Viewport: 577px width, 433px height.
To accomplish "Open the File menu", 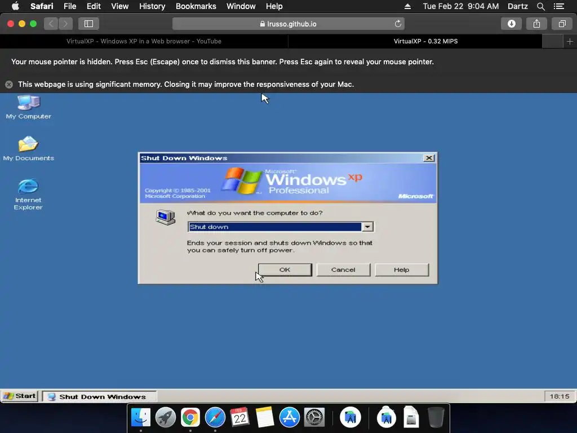I will (69, 6).
